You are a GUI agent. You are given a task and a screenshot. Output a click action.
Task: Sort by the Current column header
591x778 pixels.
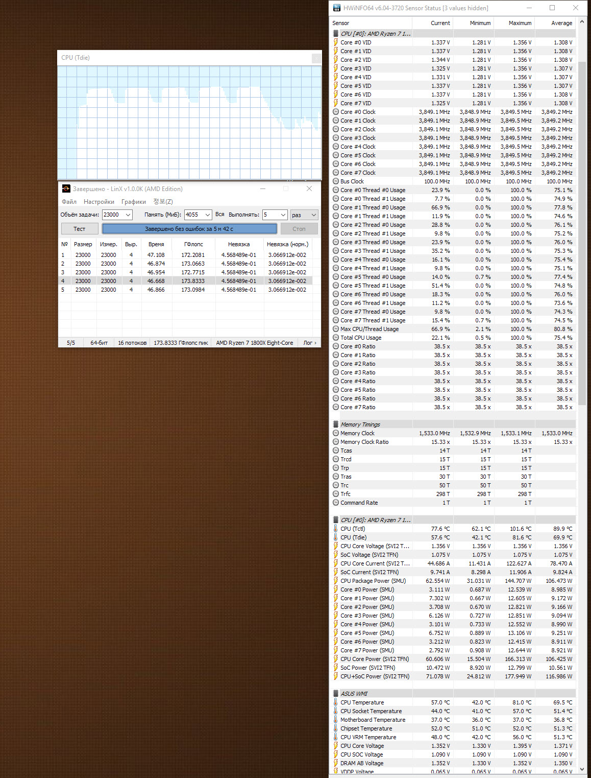pos(432,23)
